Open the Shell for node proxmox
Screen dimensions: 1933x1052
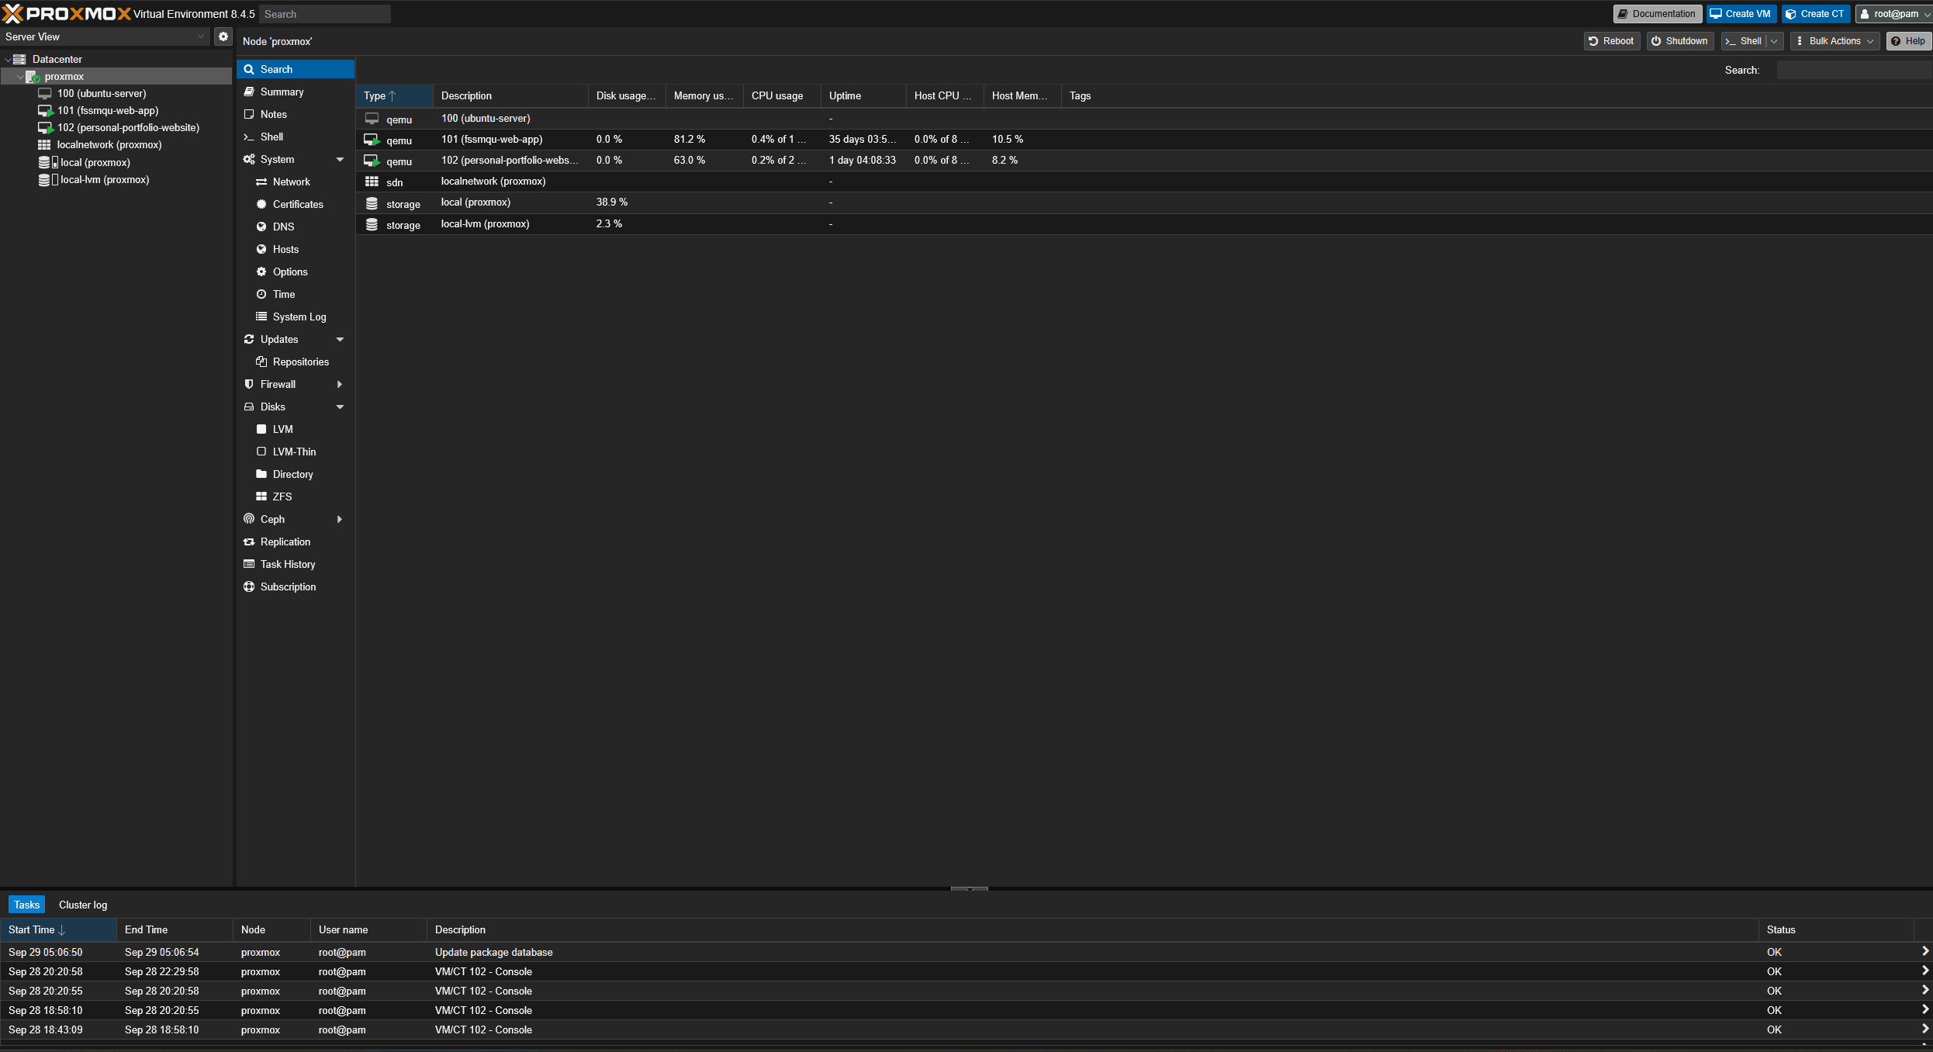coord(271,137)
